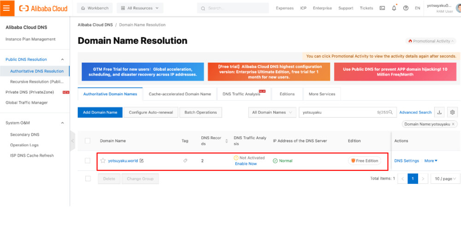Open Authoritative DNS Resolution in sidebar
461x242 pixels.
(37, 71)
